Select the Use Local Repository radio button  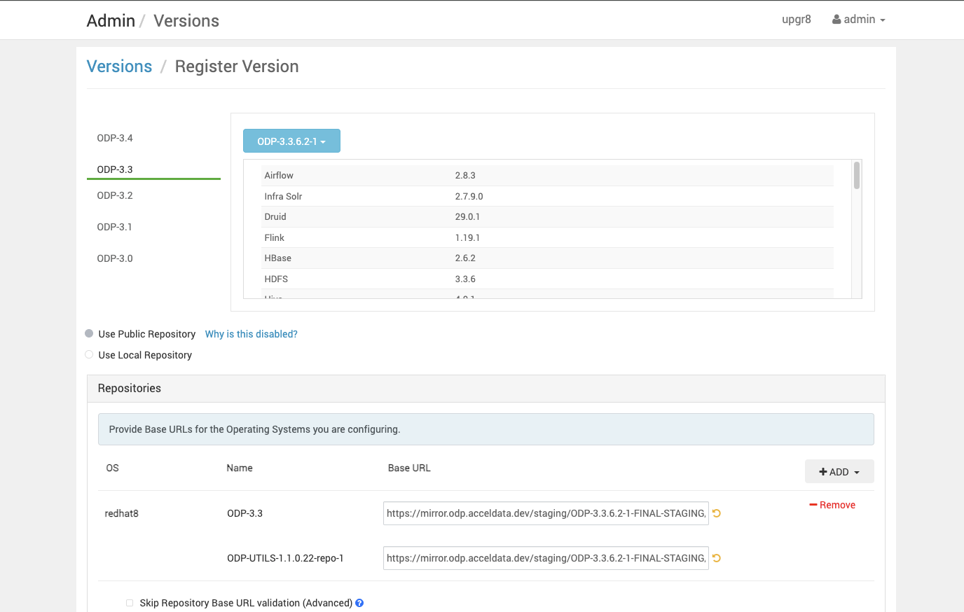click(89, 354)
